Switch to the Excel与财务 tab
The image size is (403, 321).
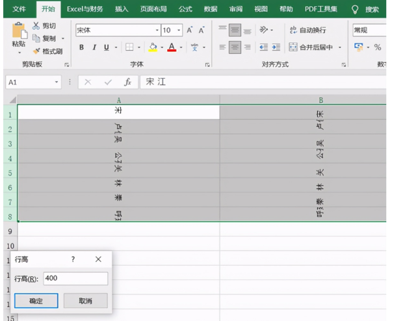84,9
